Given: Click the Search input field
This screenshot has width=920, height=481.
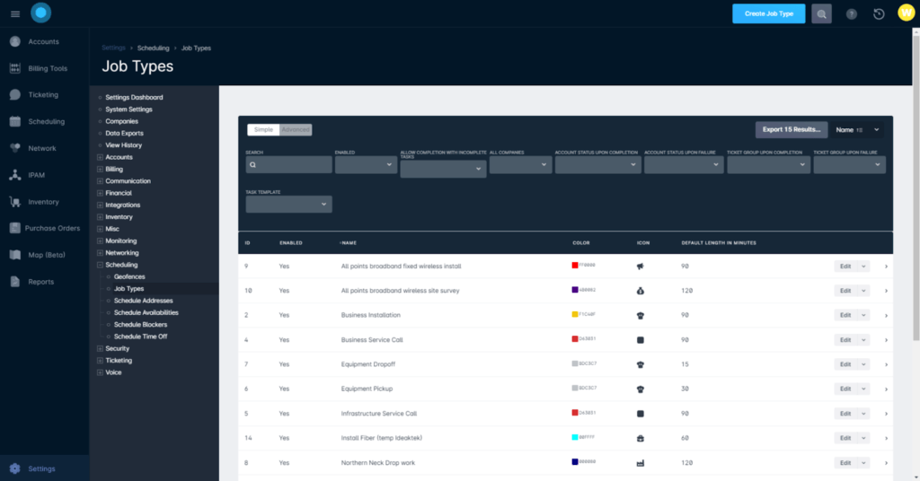Looking at the screenshot, I should pos(288,164).
